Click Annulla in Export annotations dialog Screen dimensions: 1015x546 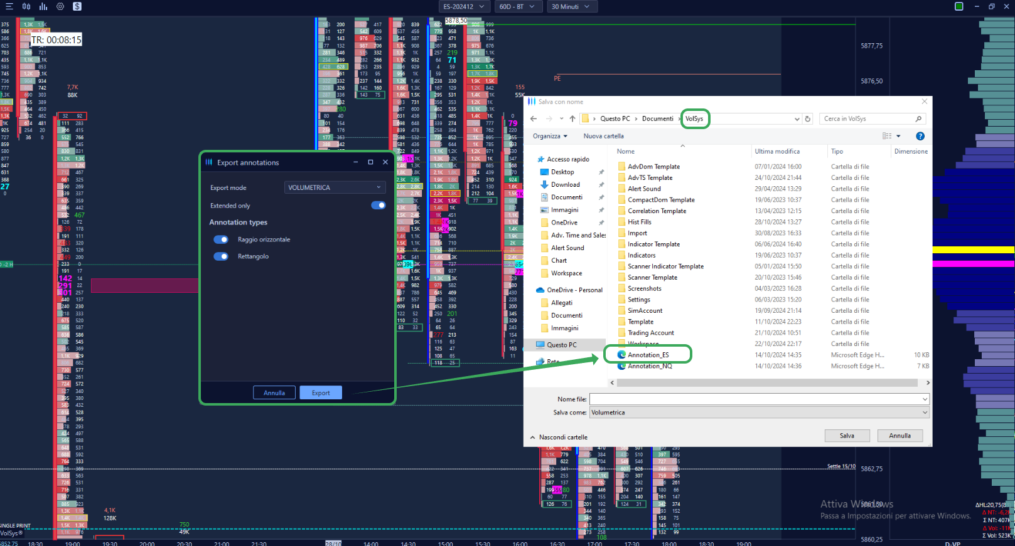(x=274, y=392)
